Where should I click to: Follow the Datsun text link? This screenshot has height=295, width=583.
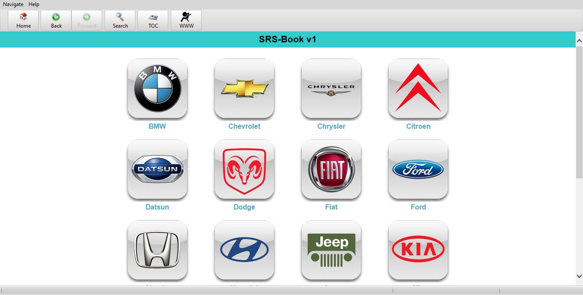click(x=157, y=207)
